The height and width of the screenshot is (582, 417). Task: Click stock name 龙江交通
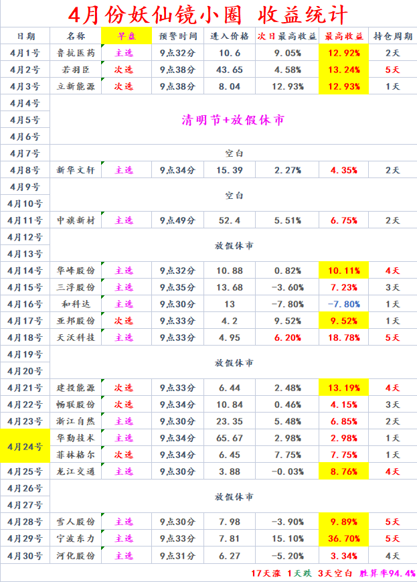76,471
